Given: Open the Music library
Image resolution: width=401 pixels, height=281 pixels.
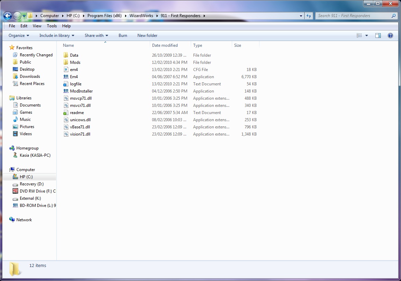Looking at the screenshot, I should pos(25,119).
